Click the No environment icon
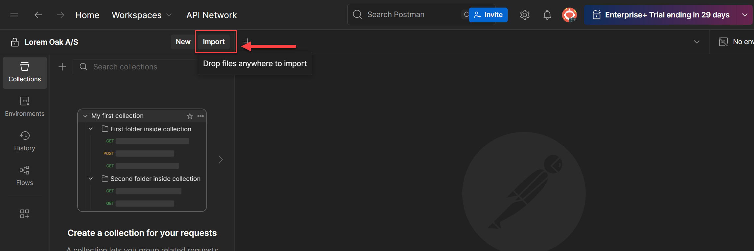The width and height of the screenshot is (754, 251). point(723,42)
